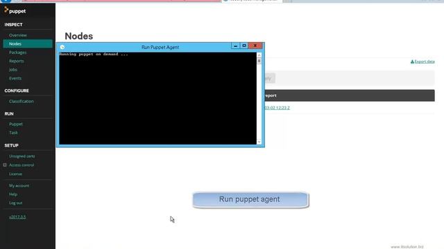
Task: Open the Overview page
Action: point(18,35)
